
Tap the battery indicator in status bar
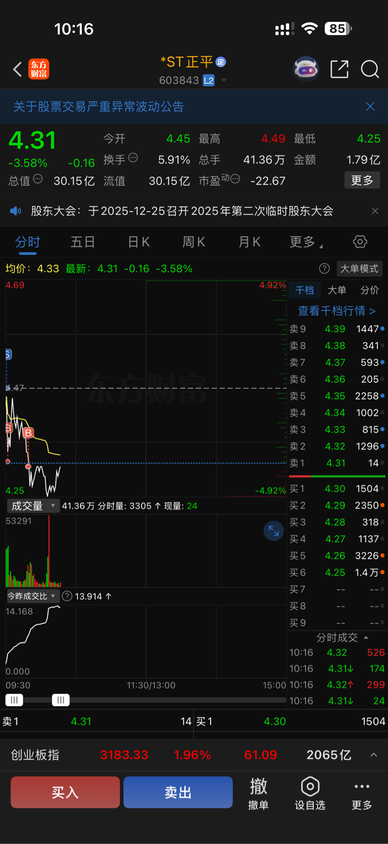[338, 29]
